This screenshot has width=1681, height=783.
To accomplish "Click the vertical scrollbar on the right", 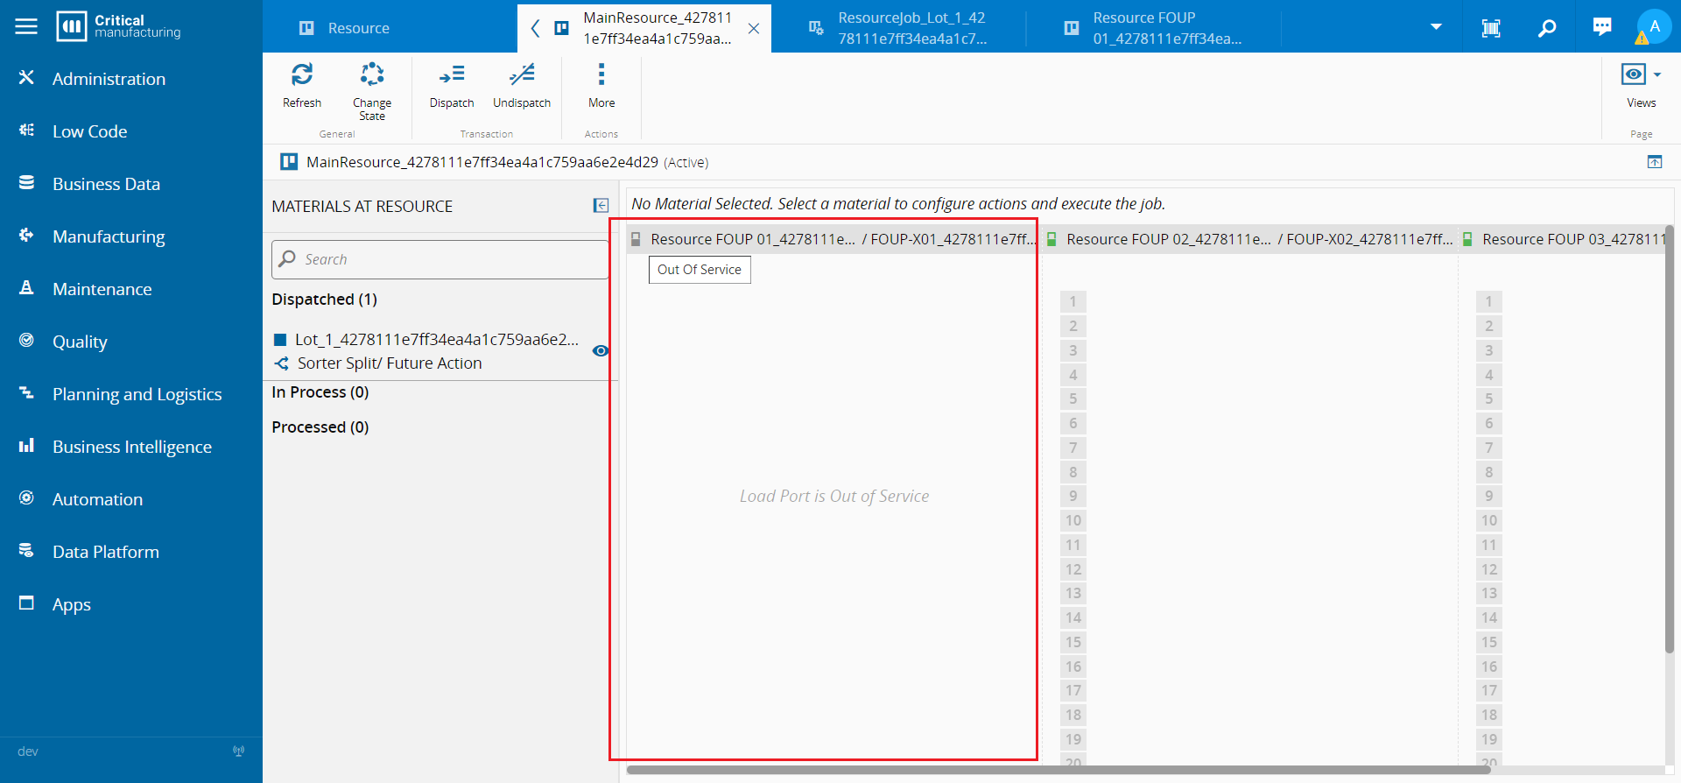I will coord(1669,438).
